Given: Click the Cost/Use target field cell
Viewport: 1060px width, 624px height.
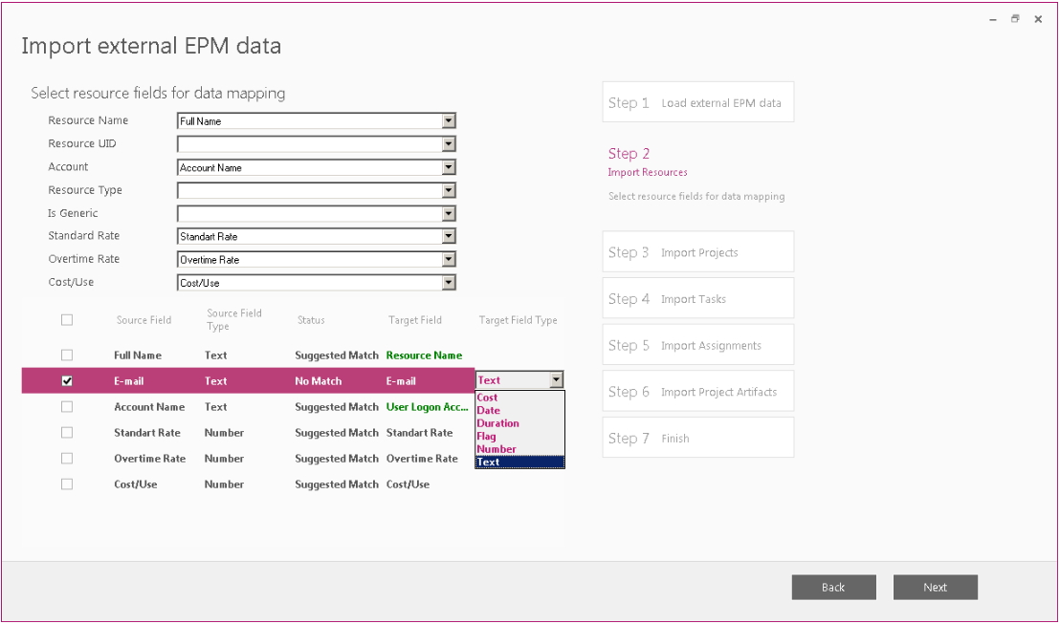Looking at the screenshot, I should pos(408,484).
